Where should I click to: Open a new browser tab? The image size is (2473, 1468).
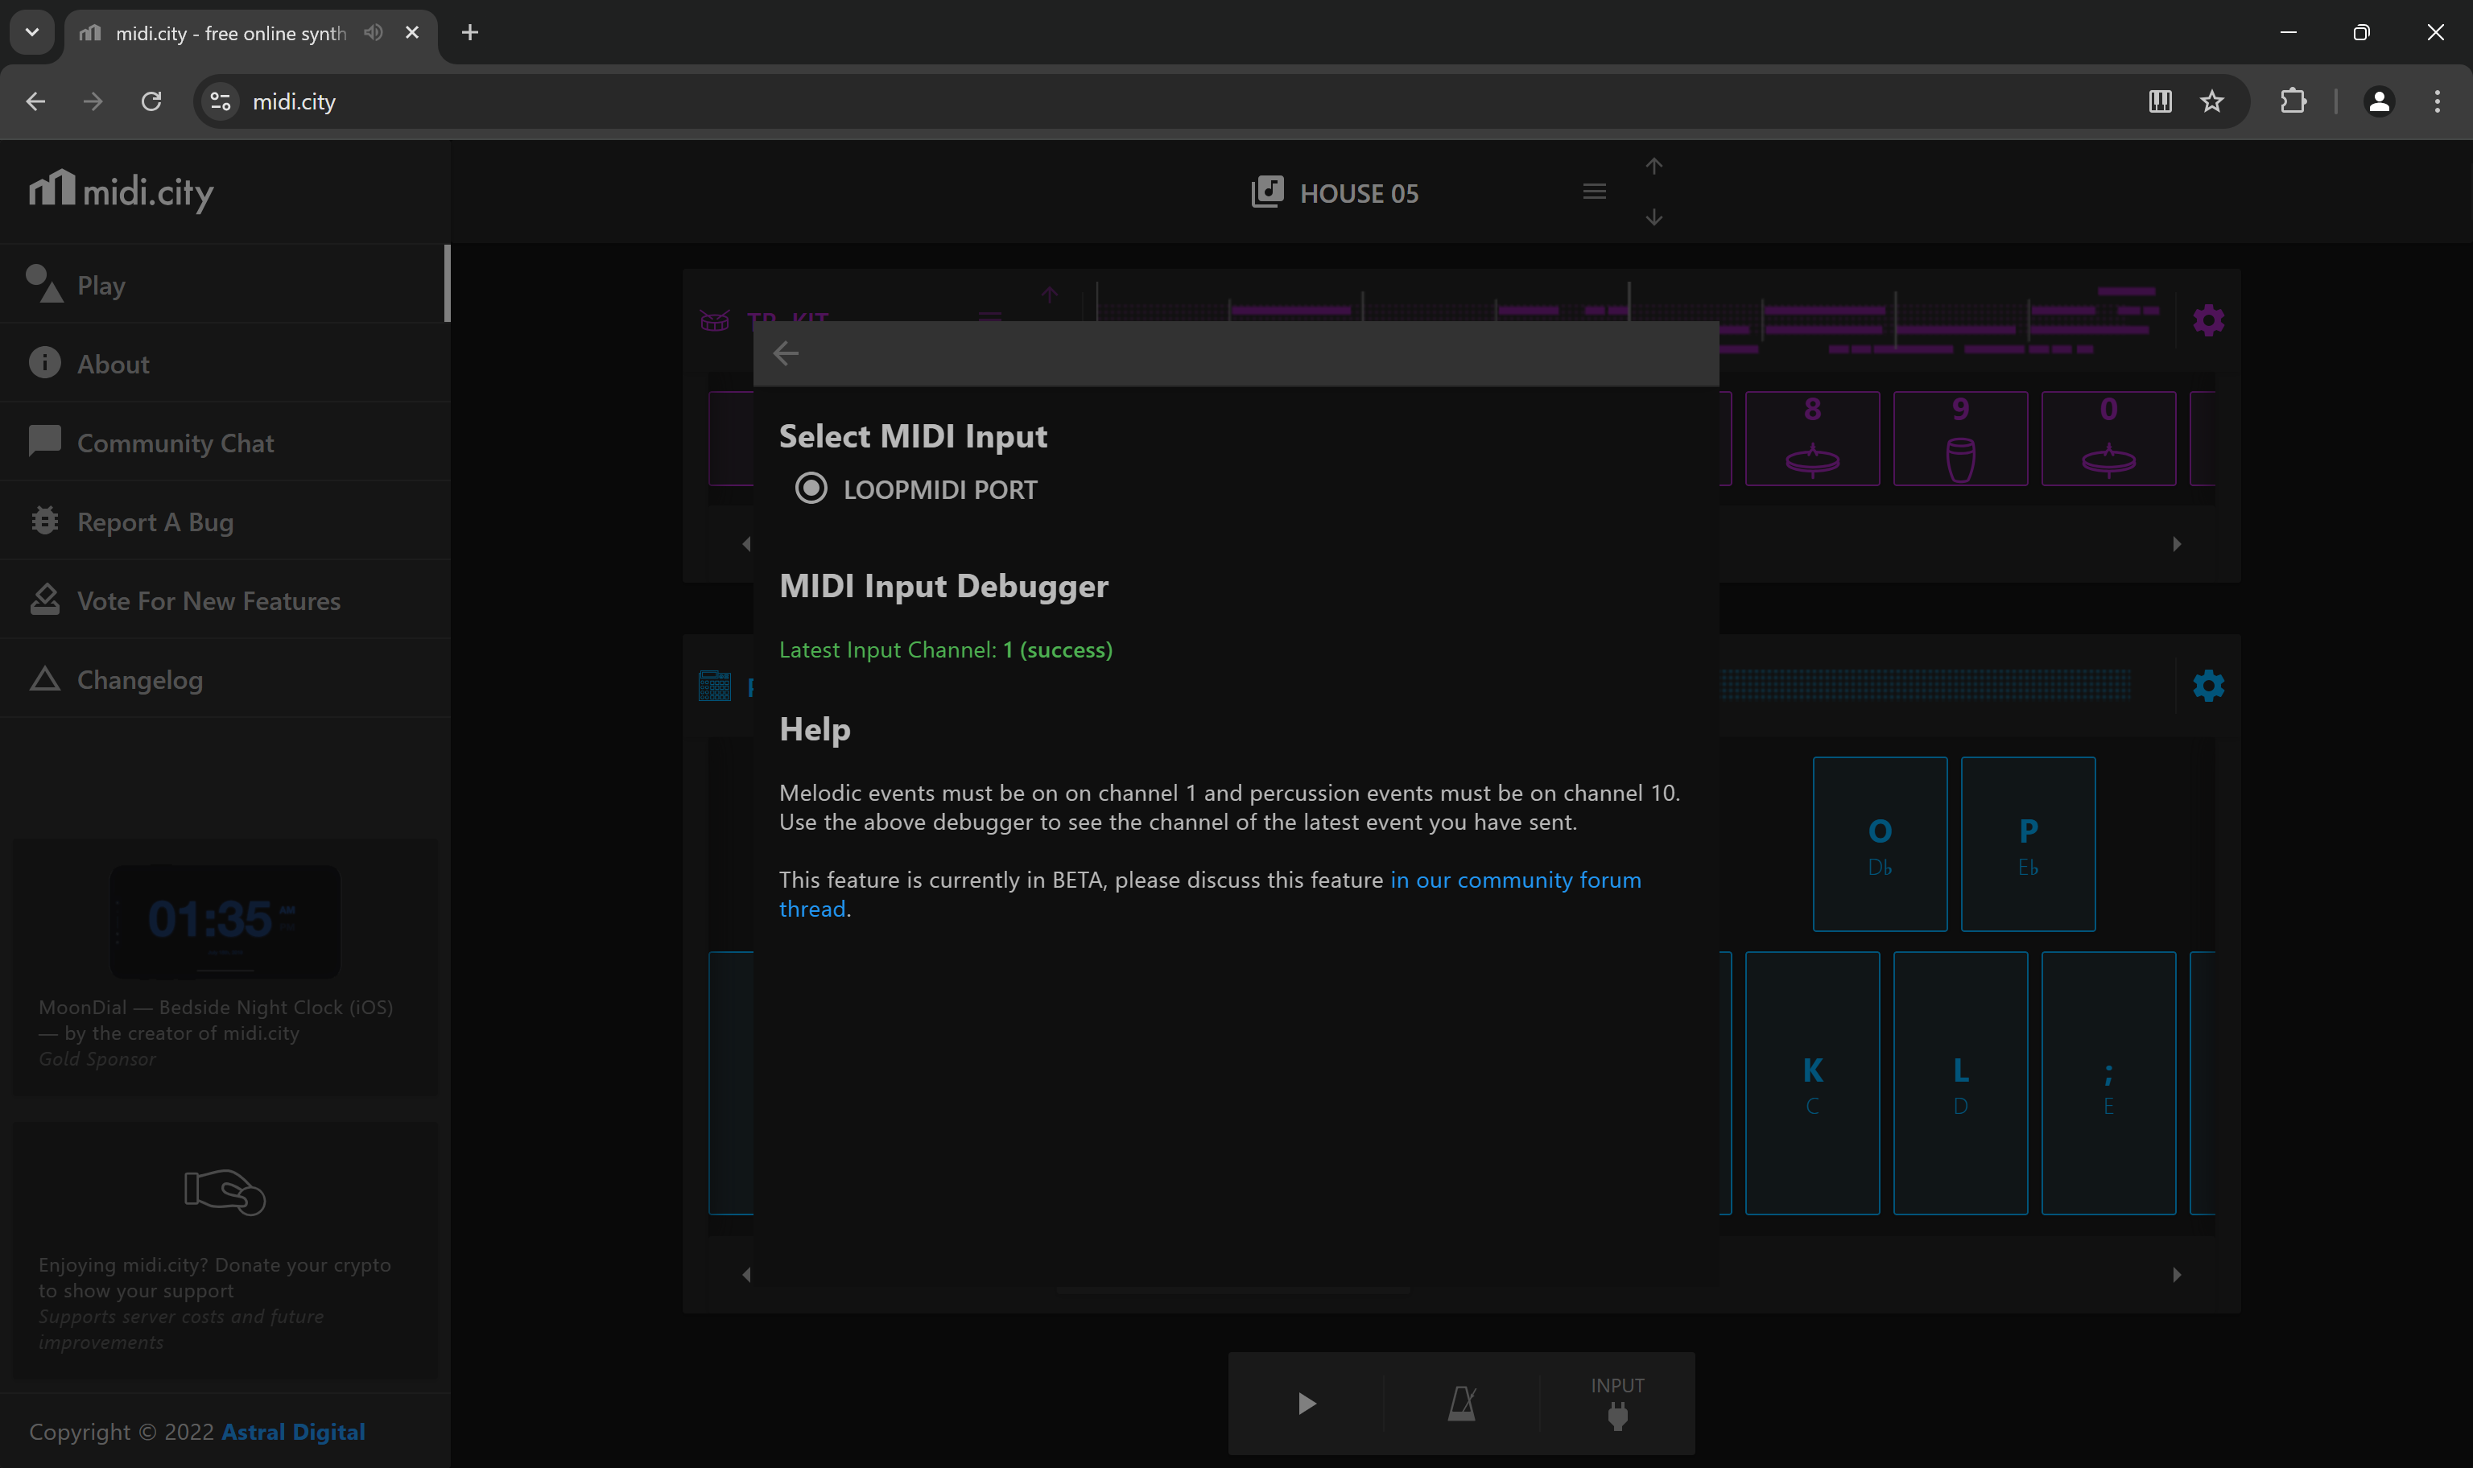[470, 33]
